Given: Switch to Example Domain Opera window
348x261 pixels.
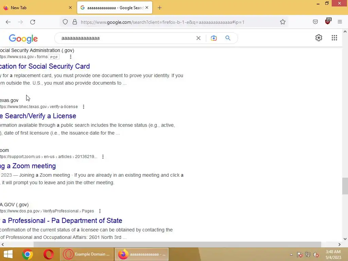Looking at the screenshot, I should pyautogui.click(x=87, y=254).
